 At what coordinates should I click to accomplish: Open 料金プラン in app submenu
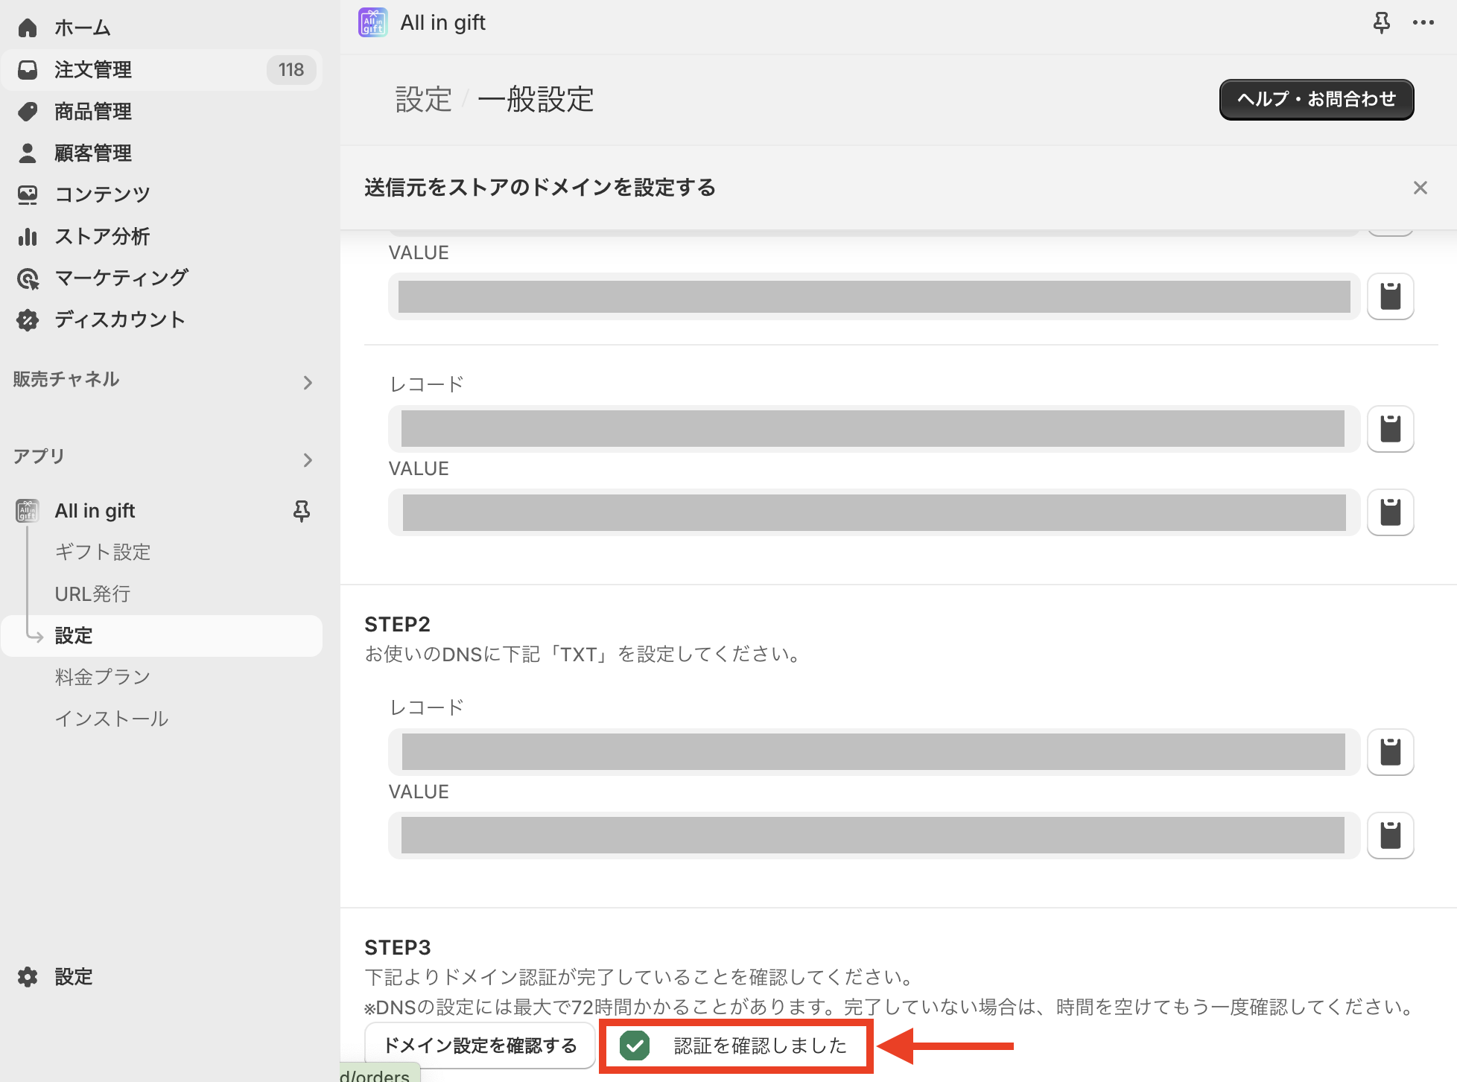[103, 678]
